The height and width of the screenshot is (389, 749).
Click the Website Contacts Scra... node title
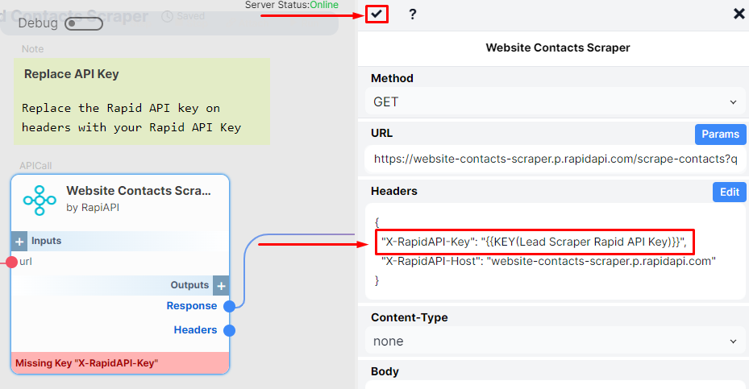tap(139, 190)
